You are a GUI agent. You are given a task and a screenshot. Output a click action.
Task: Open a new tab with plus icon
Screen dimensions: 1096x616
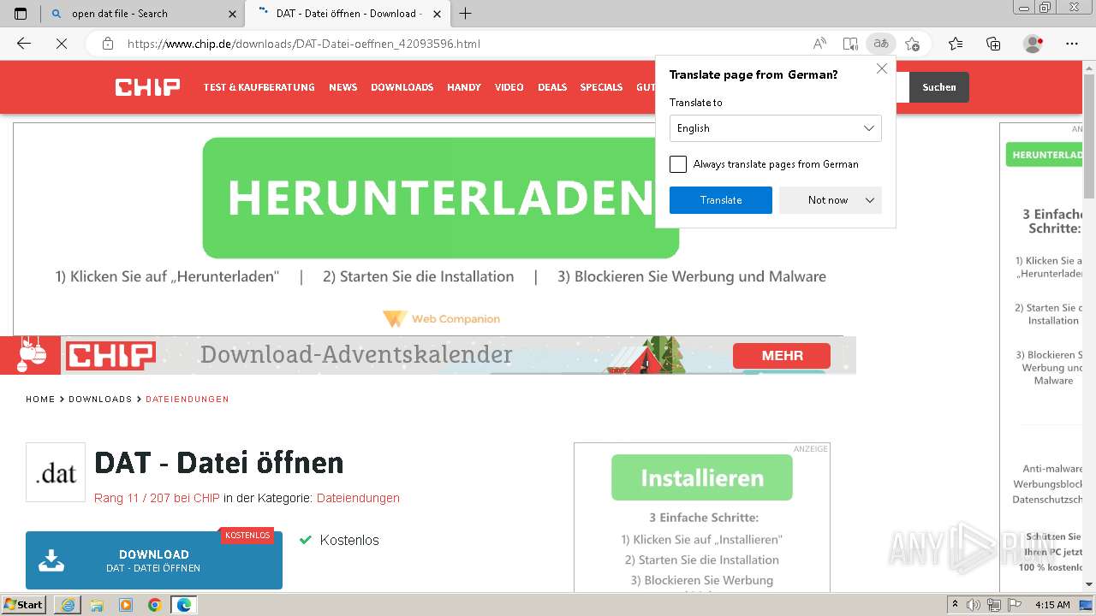466,14
